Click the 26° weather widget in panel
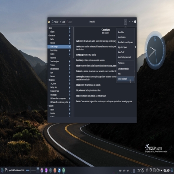The image size is (174, 174). pos(141,170)
